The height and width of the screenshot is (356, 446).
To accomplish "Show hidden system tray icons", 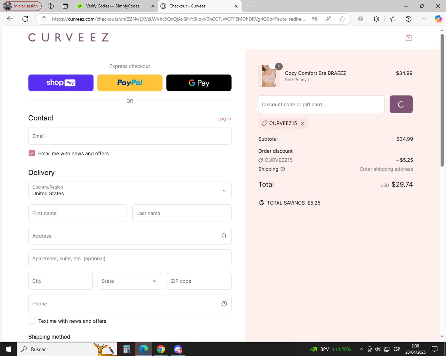I will 361,349.
